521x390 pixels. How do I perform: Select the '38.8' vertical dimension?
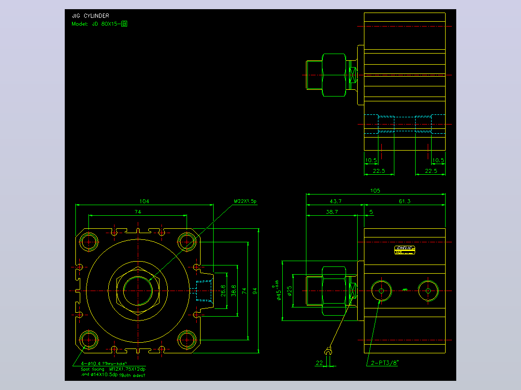point(233,291)
